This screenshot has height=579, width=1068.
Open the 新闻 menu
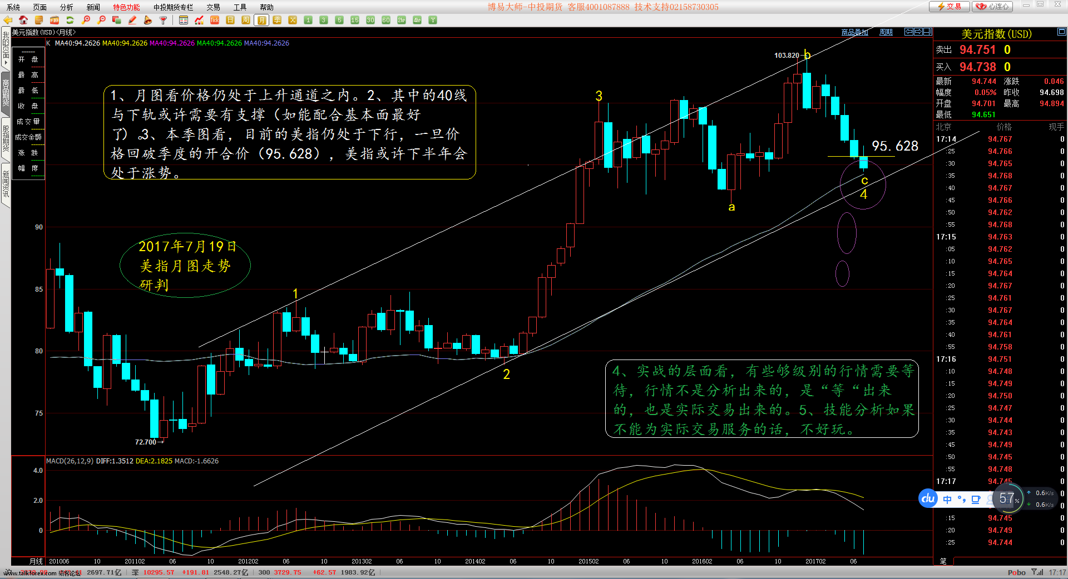93,7
